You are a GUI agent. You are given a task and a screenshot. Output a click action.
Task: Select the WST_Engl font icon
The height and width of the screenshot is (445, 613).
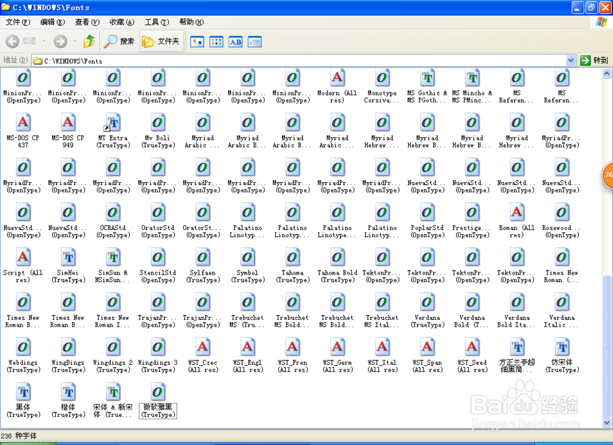point(248,347)
